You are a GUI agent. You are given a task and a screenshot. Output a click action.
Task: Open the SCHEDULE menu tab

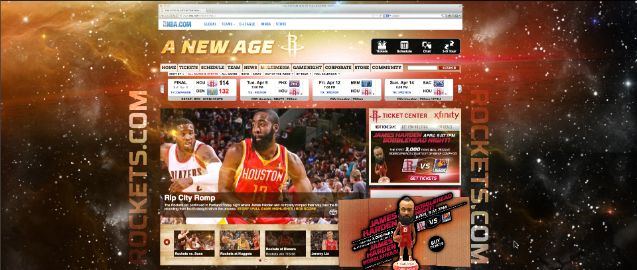click(x=212, y=68)
